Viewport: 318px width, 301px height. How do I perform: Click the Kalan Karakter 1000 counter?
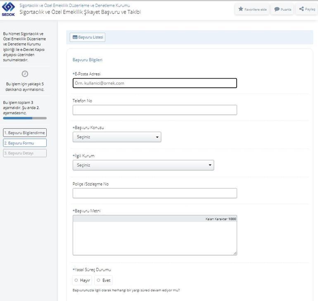221,219
